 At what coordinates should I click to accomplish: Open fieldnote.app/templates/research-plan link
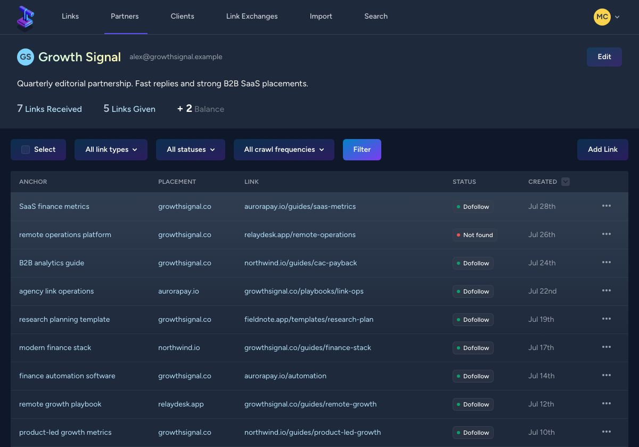click(309, 319)
